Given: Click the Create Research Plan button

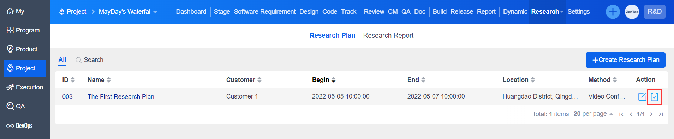Looking at the screenshot, I should (625, 60).
